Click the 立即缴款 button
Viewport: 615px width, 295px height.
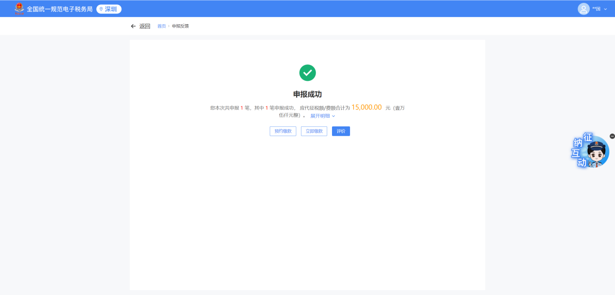tap(314, 131)
